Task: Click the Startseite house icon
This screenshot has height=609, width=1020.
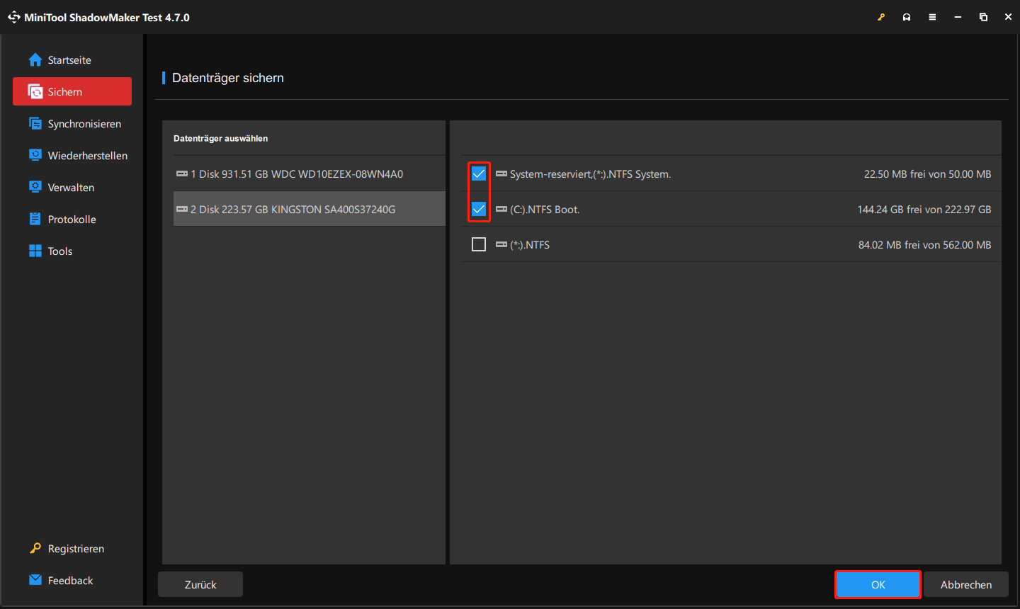Action: 35,59
